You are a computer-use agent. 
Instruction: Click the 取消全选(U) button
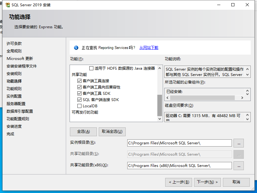112,131
